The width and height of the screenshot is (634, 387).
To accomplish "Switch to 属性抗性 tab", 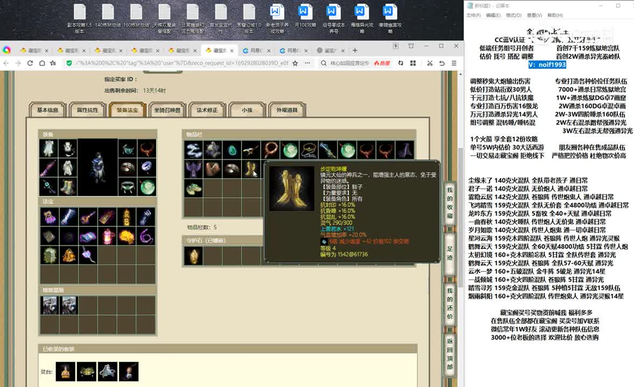I will (x=87, y=110).
